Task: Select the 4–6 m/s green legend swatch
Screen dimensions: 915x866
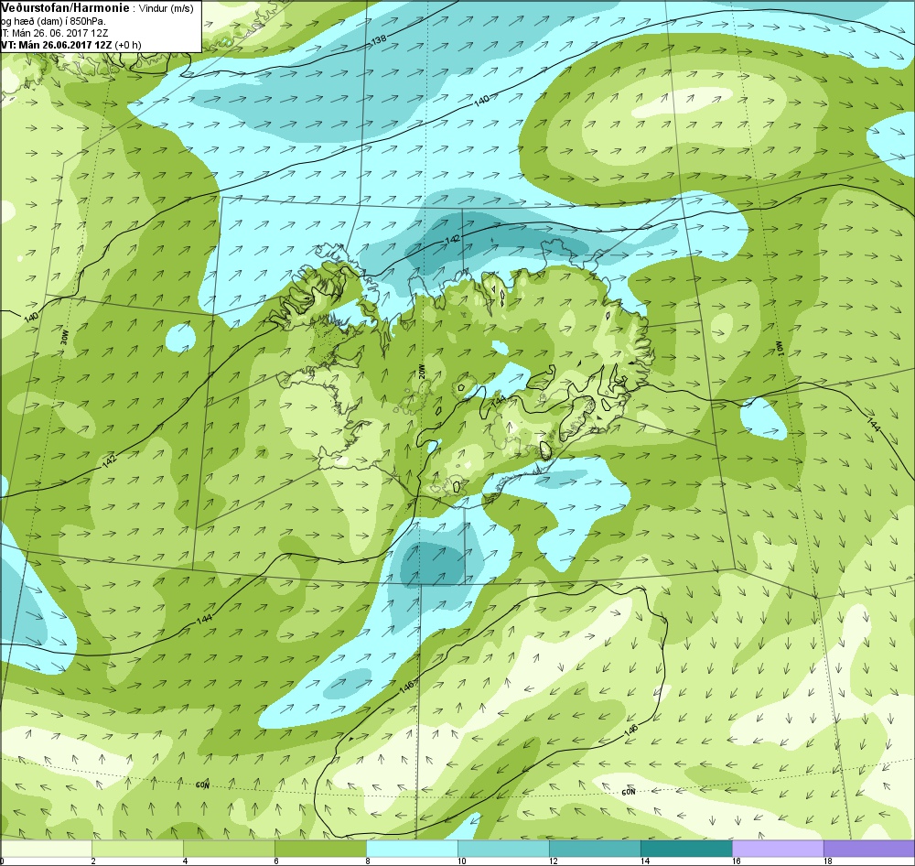Action: [229, 848]
